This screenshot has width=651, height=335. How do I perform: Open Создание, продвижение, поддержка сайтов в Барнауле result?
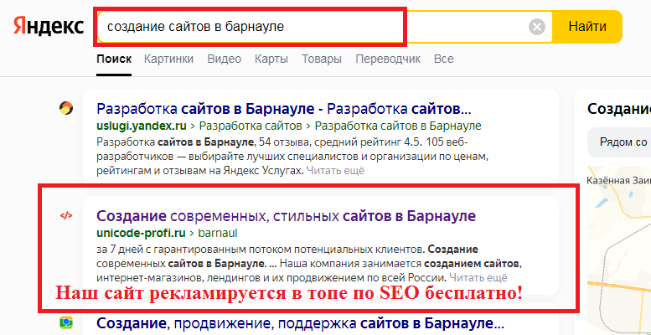pos(301,323)
